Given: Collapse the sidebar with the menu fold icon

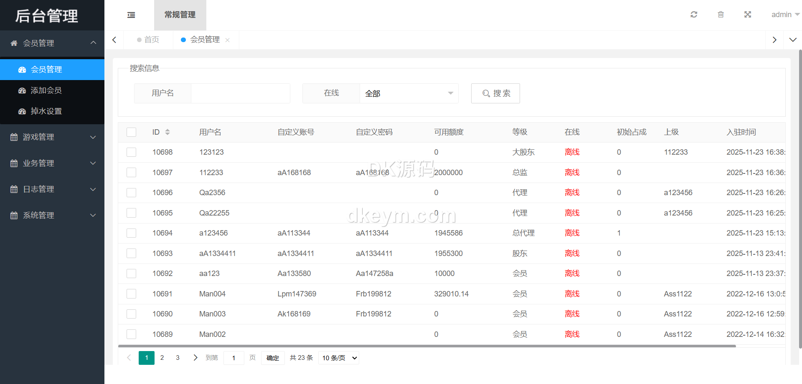Looking at the screenshot, I should tap(131, 15).
